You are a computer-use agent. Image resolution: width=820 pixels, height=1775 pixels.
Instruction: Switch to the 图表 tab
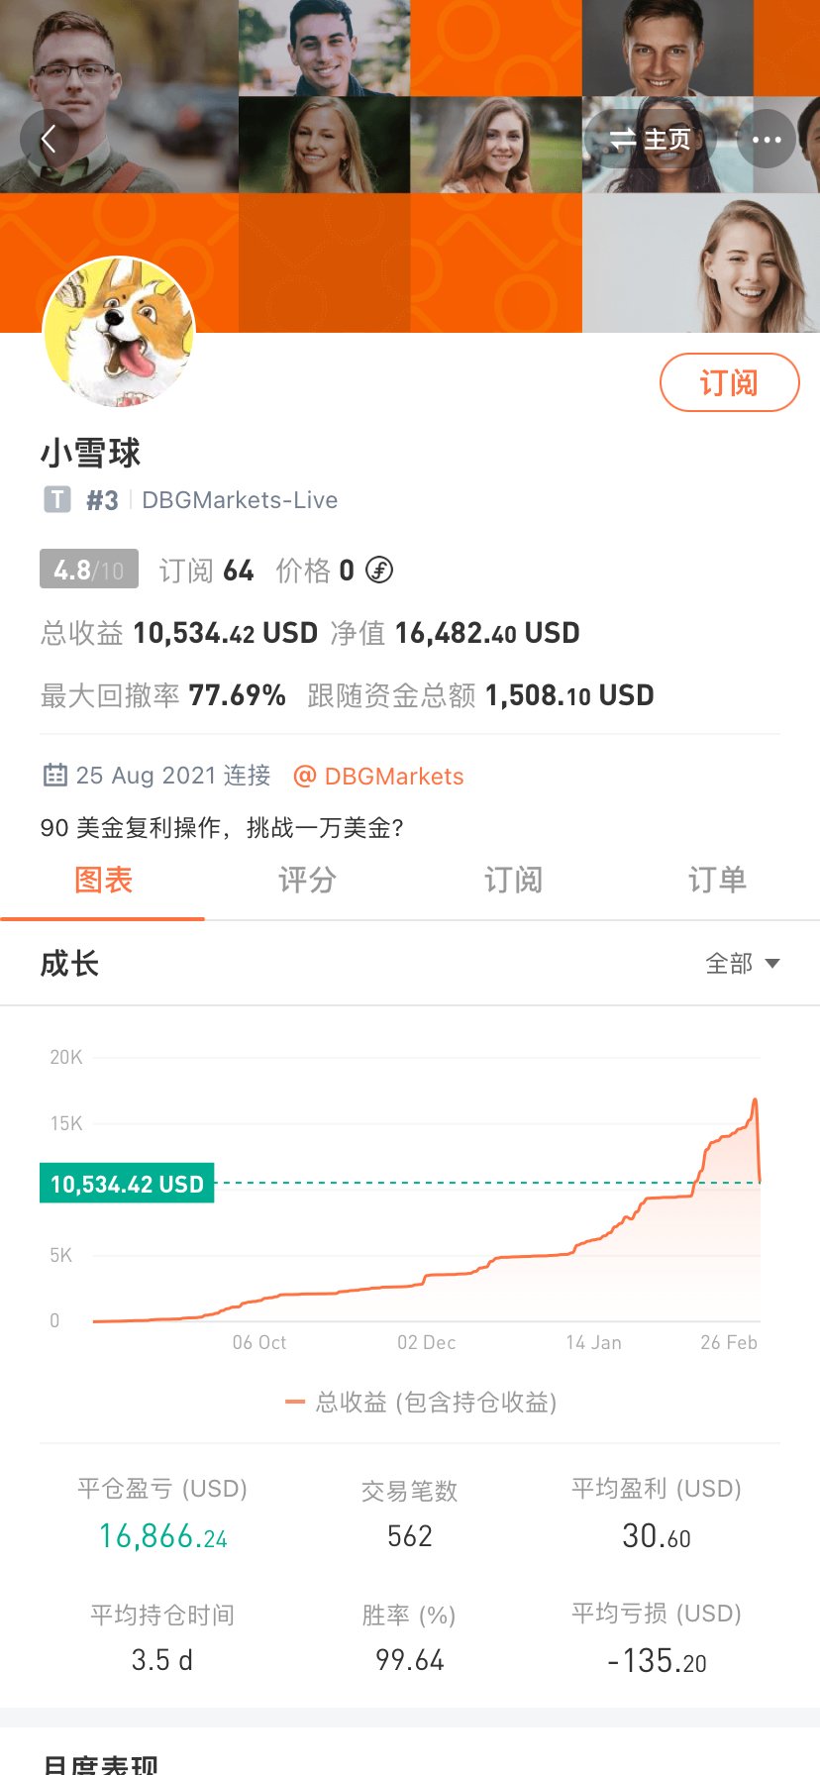tap(103, 880)
